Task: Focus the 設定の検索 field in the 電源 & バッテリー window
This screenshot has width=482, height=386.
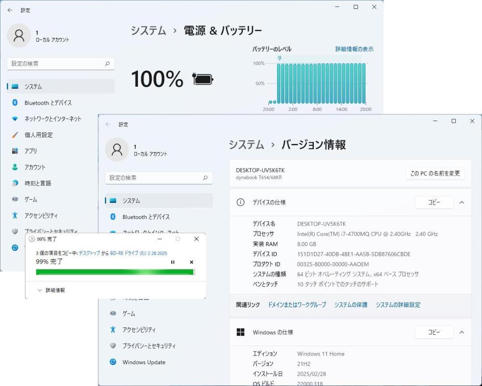Action: click(x=61, y=64)
